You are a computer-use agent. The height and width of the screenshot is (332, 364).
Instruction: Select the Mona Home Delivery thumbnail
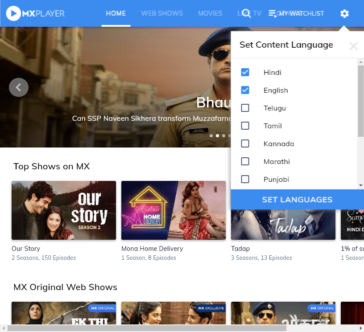[174, 210]
